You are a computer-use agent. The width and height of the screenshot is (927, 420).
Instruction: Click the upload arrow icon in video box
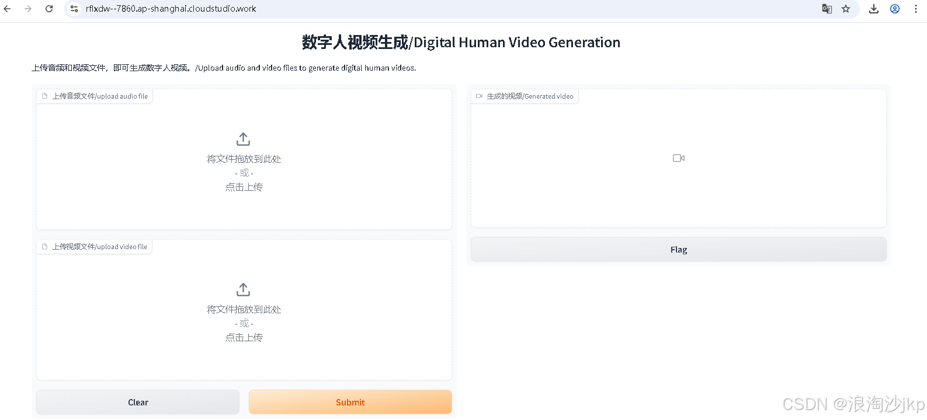click(244, 289)
